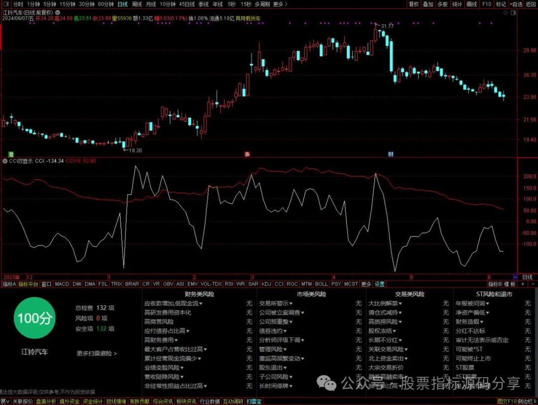The image size is (538, 405).
Task: Expand 应付债券占比高 risk item
Action: [x=167, y=331]
